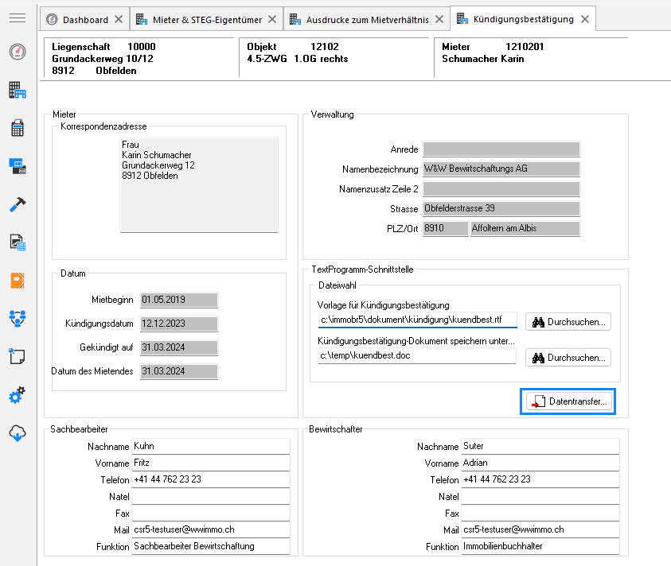This screenshot has width=671, height=566.
Task: Edit Sachbearbeiter Telefon field
Action: pyautogui.click(x=211, y=479)
